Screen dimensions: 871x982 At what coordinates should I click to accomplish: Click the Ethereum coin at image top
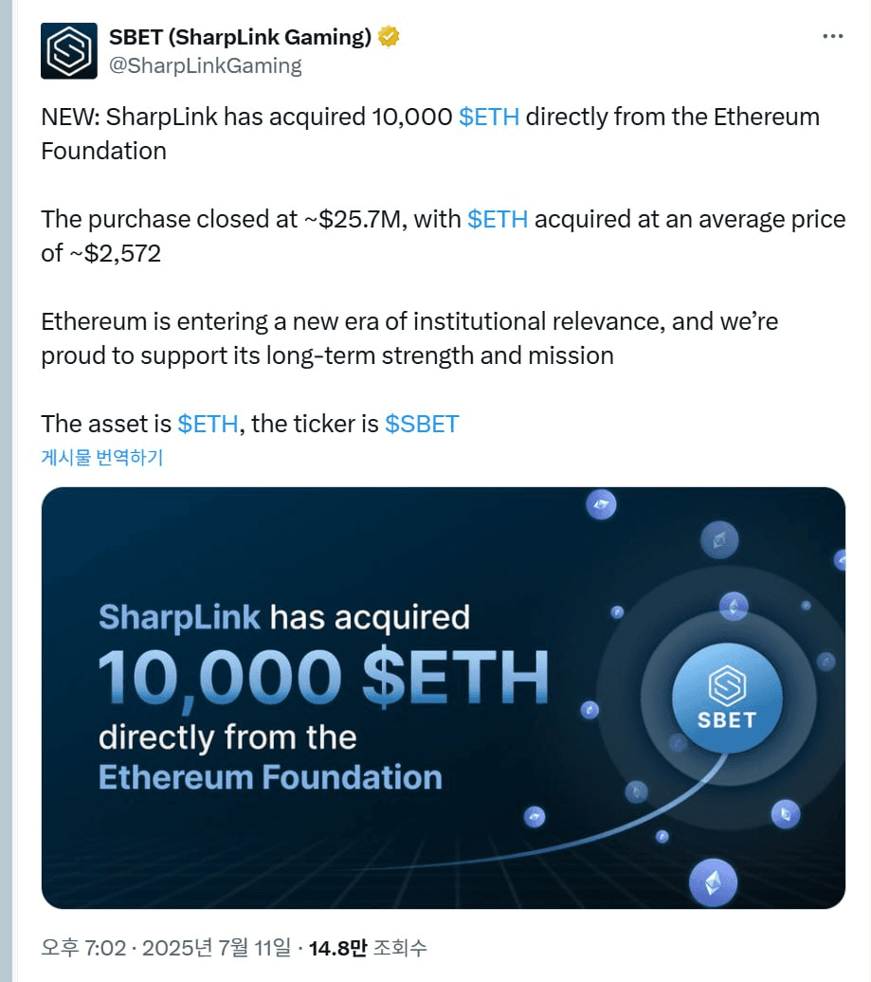coord(601,505)
